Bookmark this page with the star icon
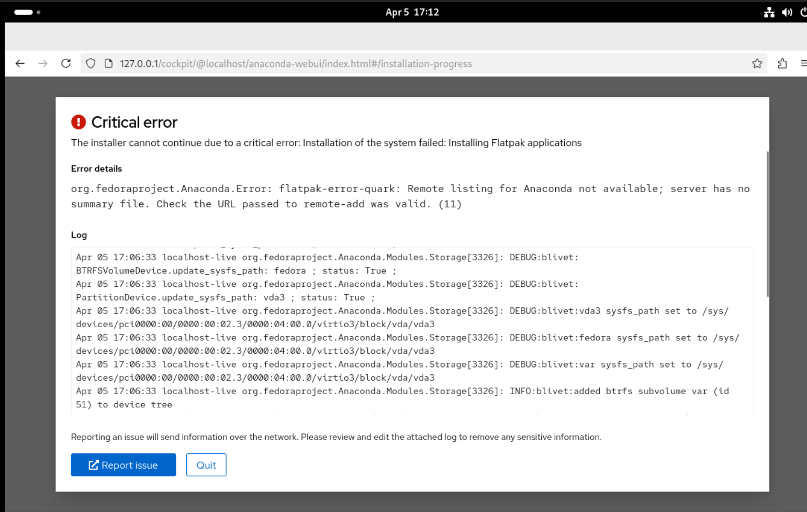This screenshot has width=807, height=512. [757, 63]
